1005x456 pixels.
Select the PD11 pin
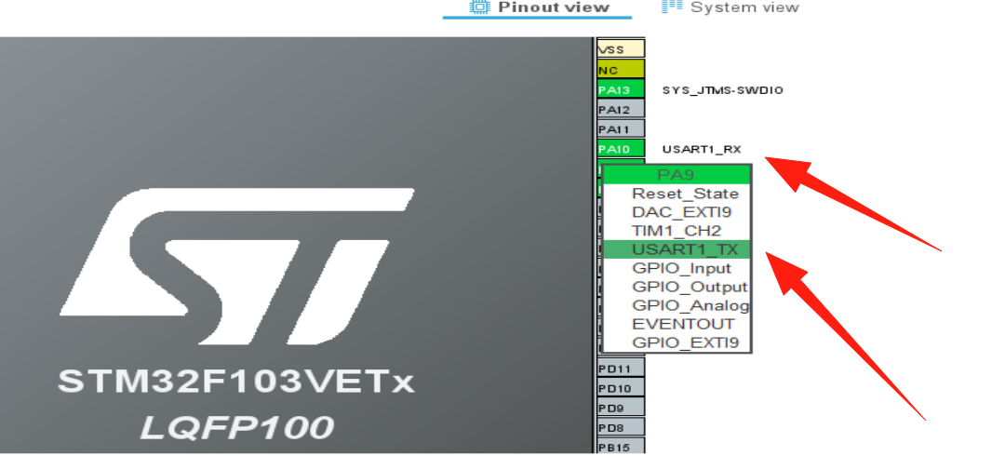coord(621,369)
